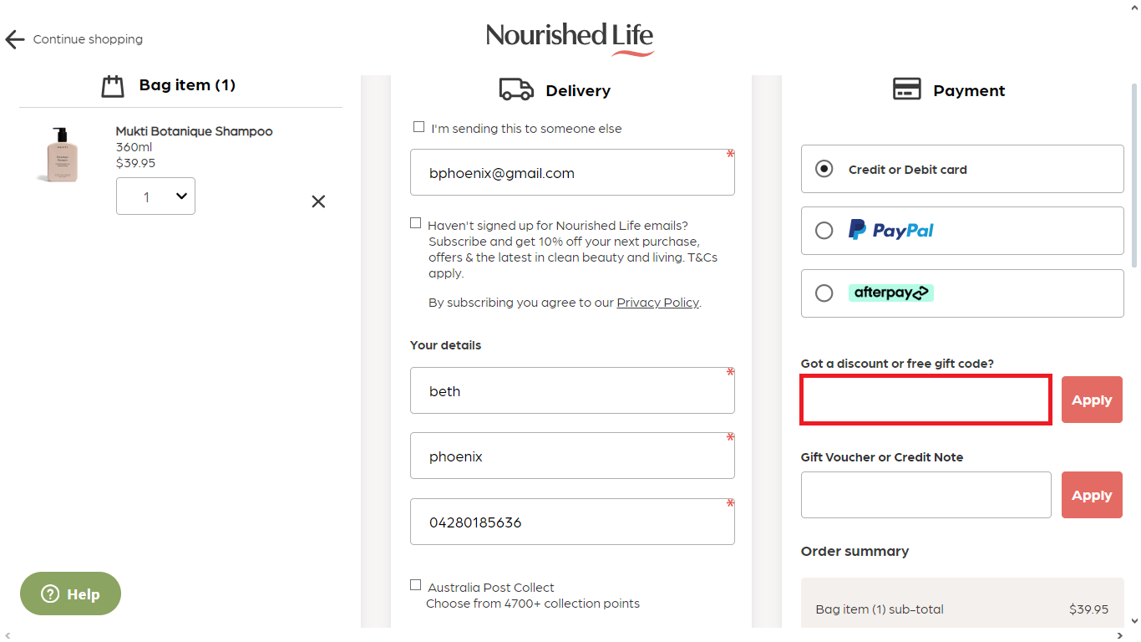Apply the gift voucher

click(x=1092, y=494)
